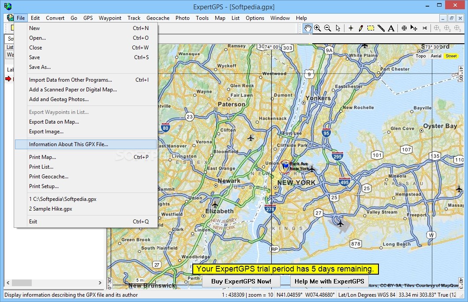This screenshot has width=468, height=302.
Task: Click the Help Me with ExpertGPS button
Action: click(329, 281)
